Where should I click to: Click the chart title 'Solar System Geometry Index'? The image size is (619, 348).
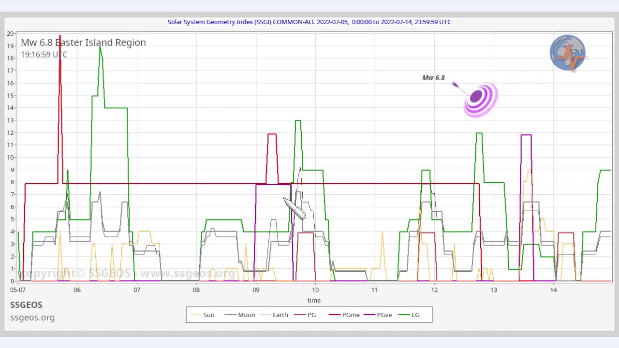tap(309, 22)
